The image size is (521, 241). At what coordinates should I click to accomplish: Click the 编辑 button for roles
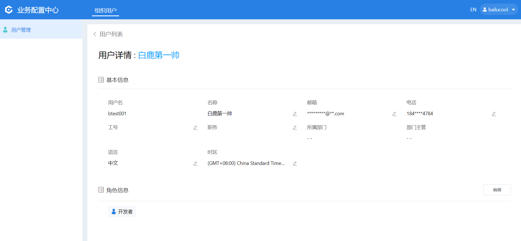pos(497,190)
